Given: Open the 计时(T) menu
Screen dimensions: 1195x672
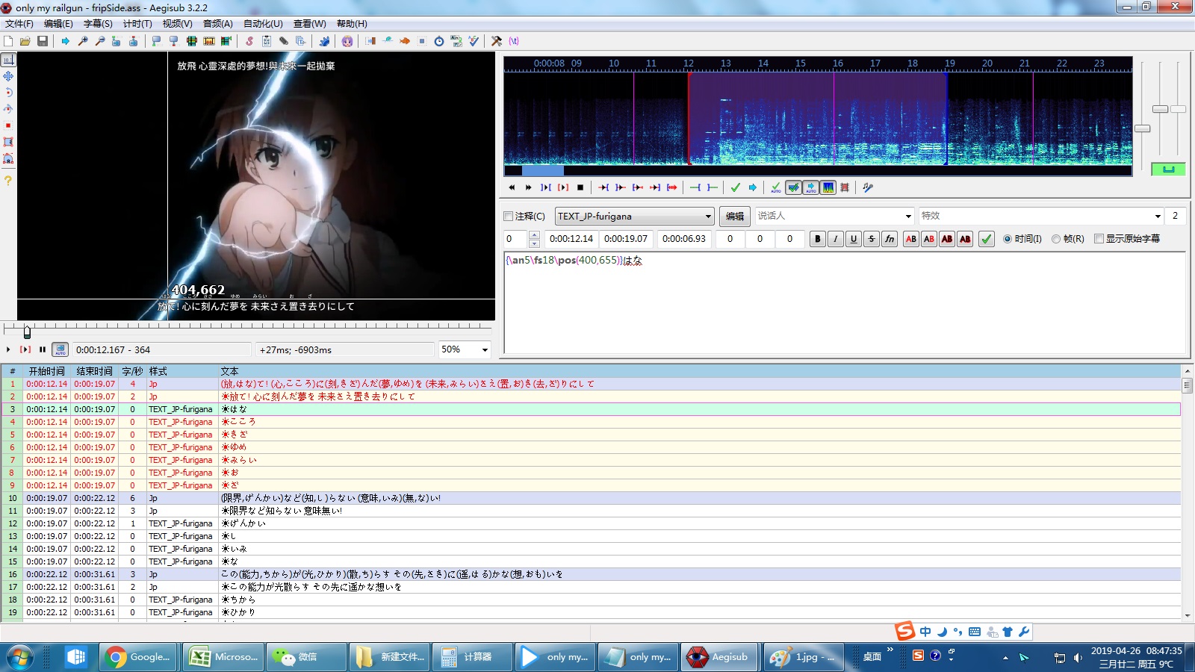Looking at the screenshot, I should tap(137, 24).
